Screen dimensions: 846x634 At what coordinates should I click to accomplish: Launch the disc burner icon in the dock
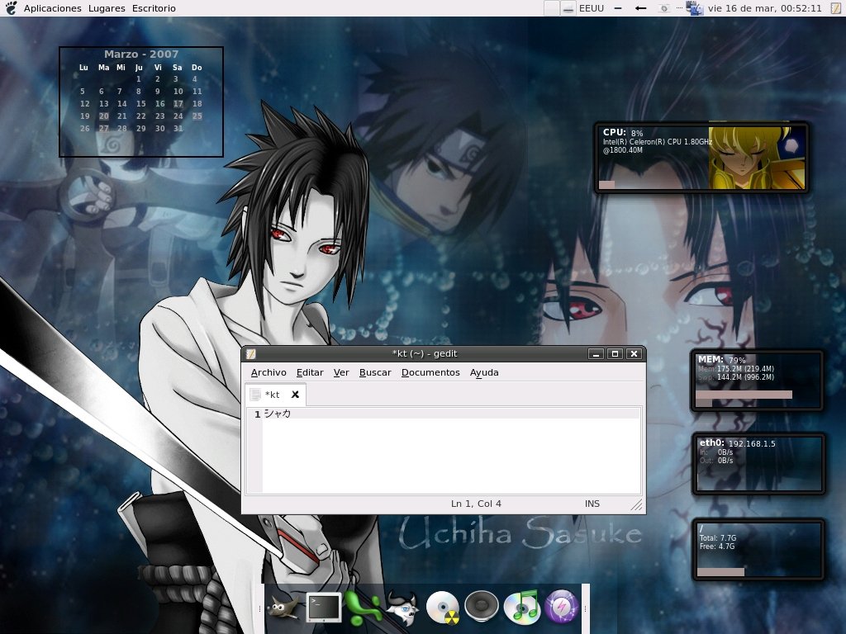(x=443, y=607)
